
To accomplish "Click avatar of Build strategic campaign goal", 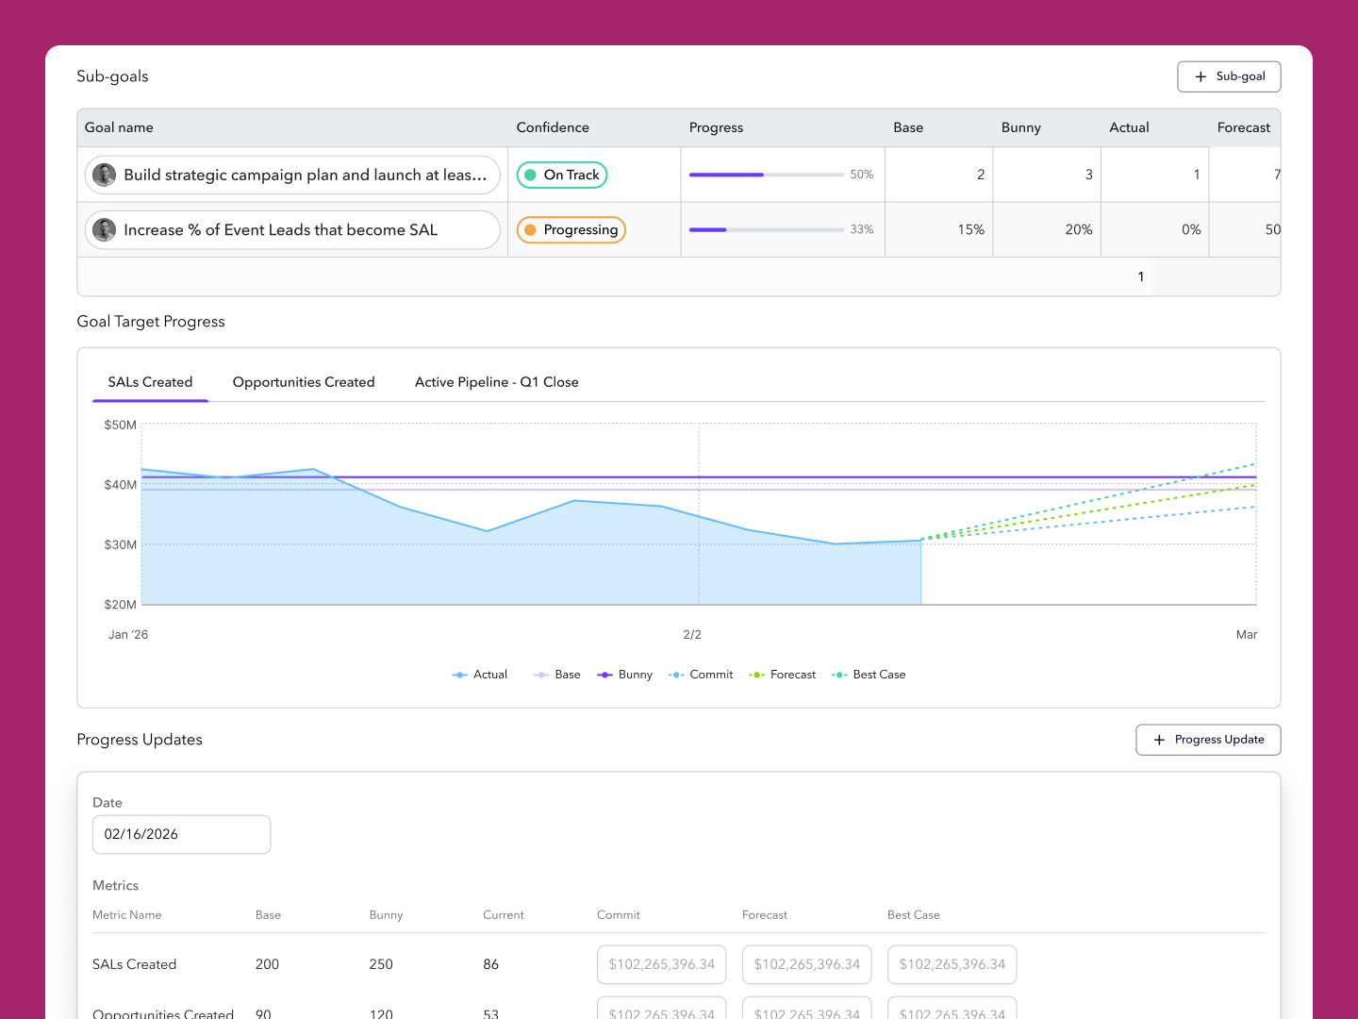I will 105,175.
